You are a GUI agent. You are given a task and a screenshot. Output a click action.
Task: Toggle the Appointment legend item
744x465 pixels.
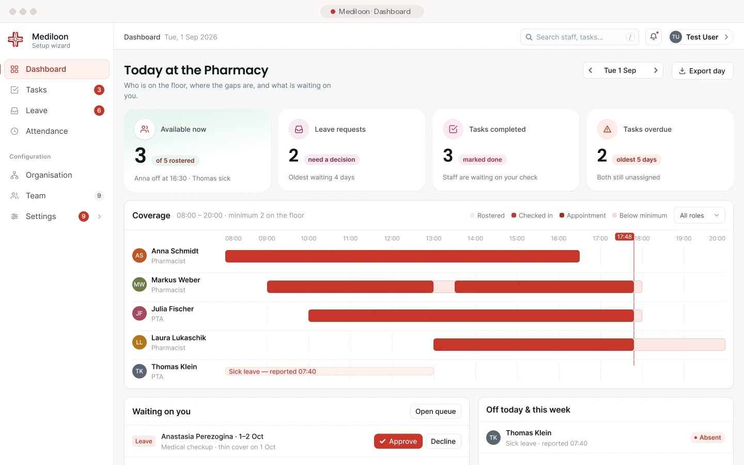[x=583, y=215]
